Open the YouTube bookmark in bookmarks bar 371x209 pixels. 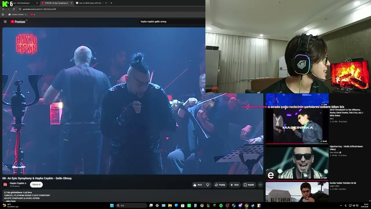(33, 15)
